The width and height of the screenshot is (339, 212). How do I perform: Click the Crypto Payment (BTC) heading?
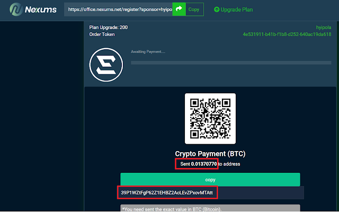point(210,154)
